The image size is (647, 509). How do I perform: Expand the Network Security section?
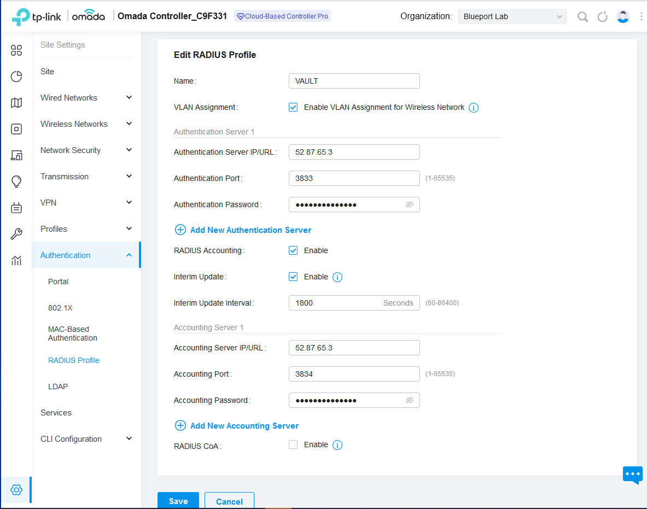86,150
